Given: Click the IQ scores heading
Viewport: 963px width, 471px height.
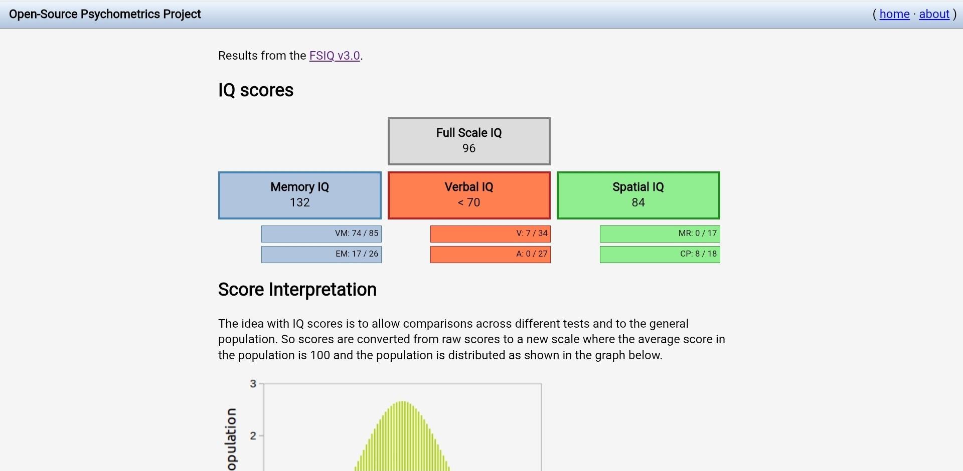Looking at the screenshot, I should pos(256,90).
